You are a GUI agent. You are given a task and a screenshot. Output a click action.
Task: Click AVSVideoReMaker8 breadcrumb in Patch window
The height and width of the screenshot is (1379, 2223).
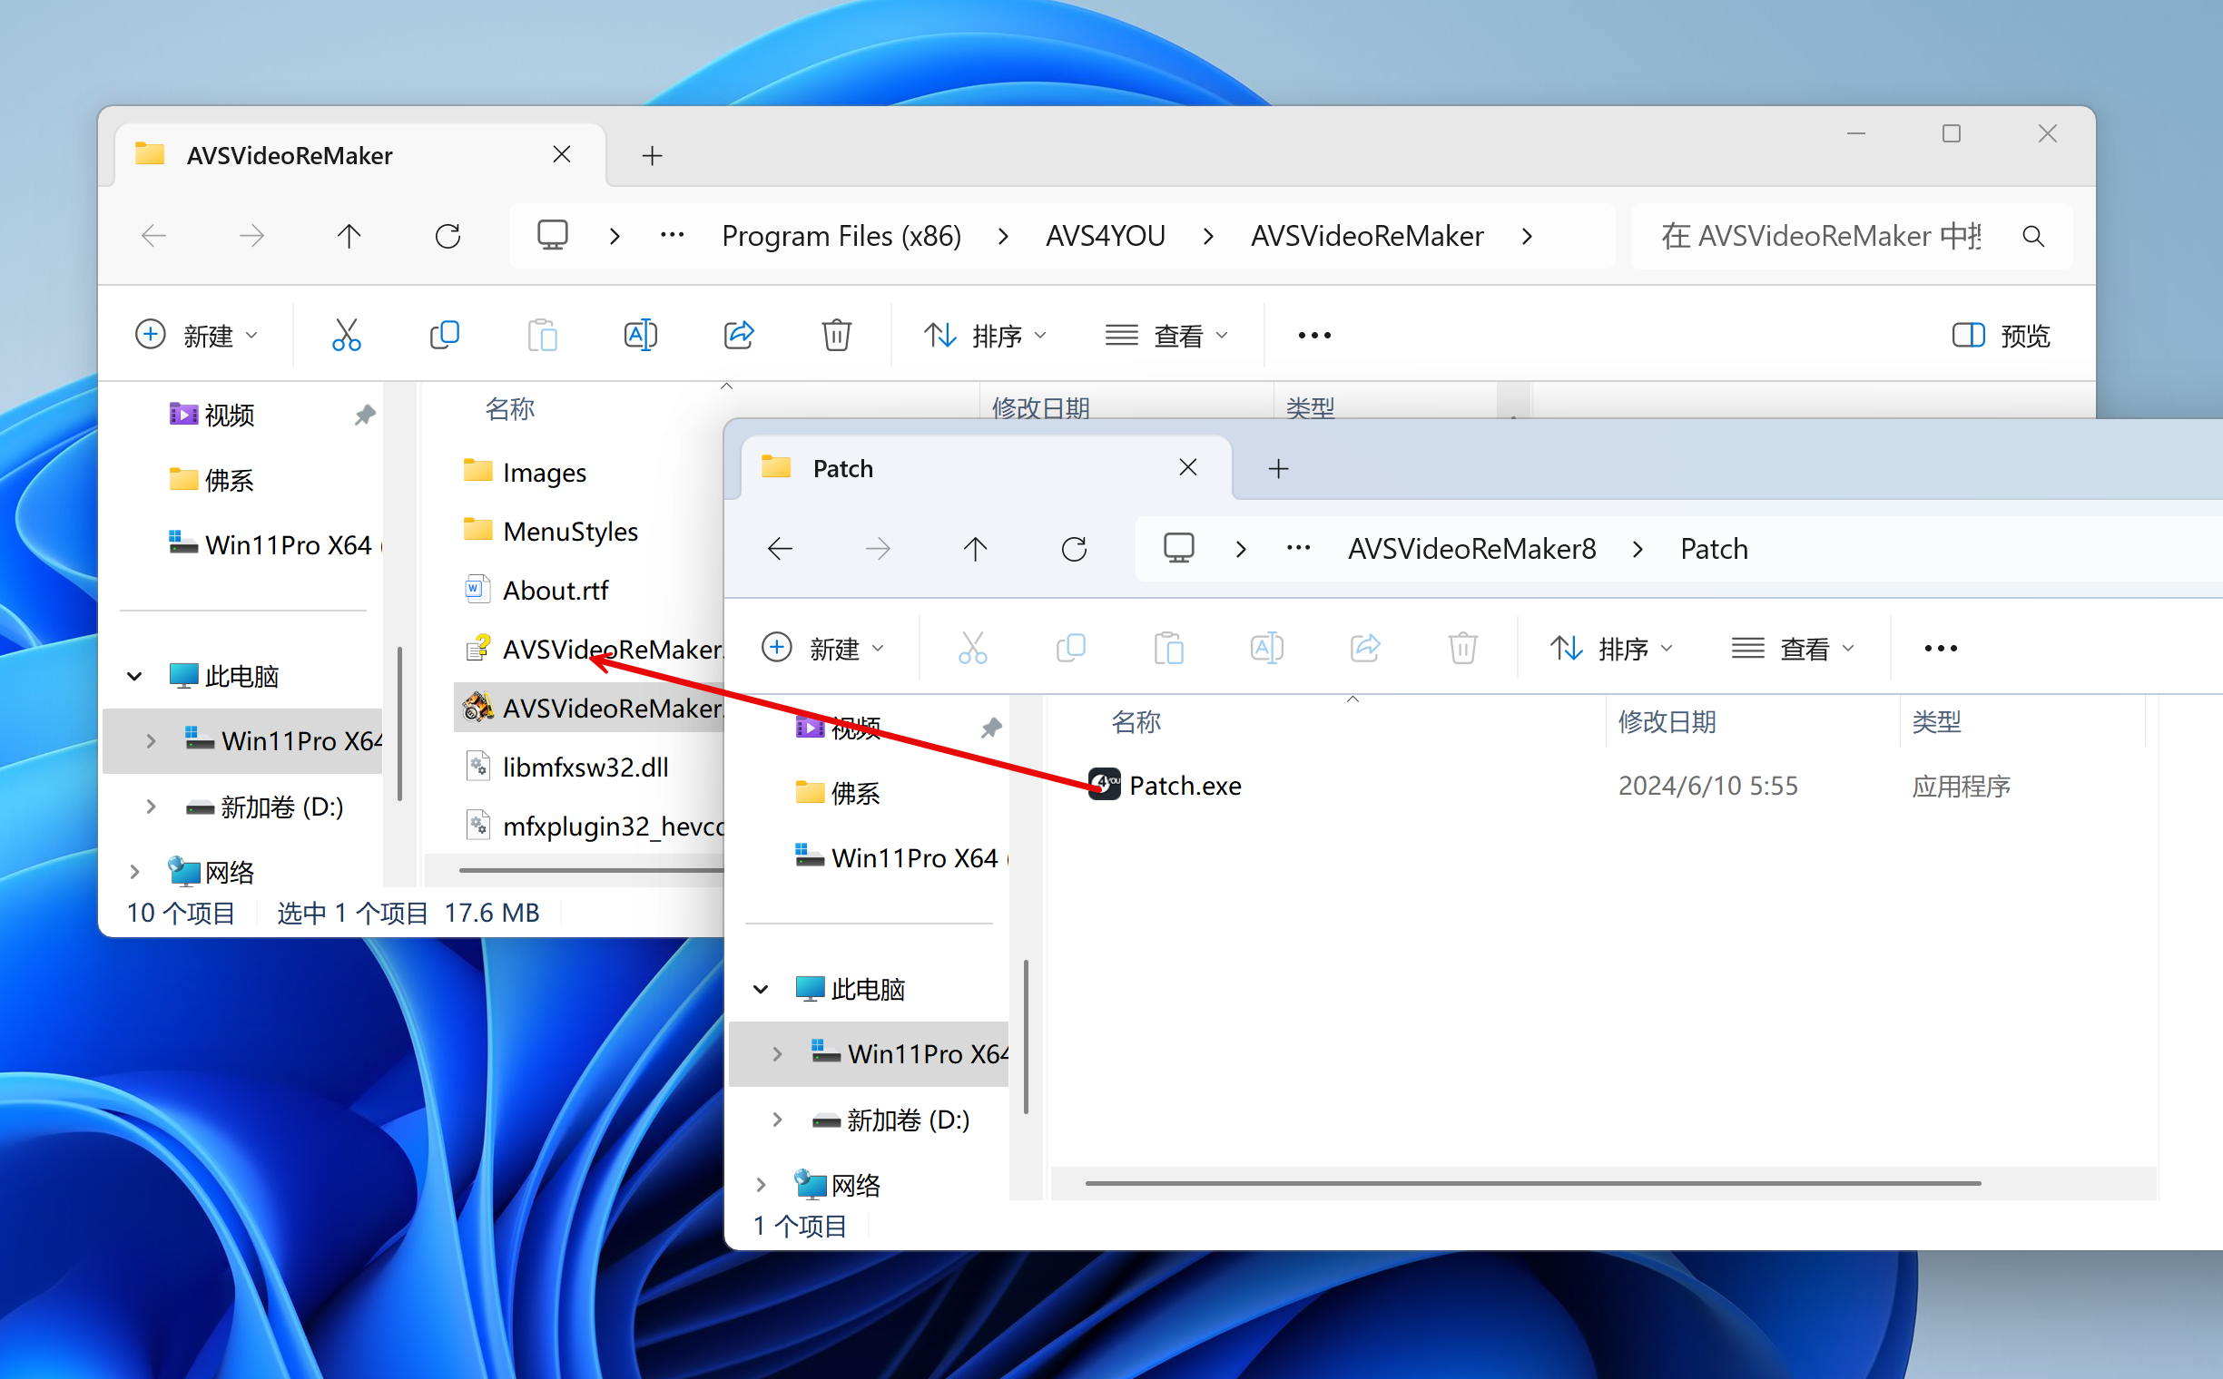[x=1471, y=548]
